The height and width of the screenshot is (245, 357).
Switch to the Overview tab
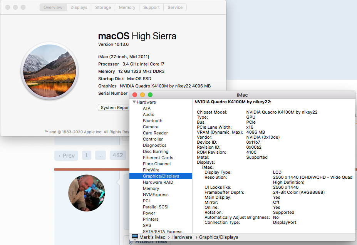point(53,7)
